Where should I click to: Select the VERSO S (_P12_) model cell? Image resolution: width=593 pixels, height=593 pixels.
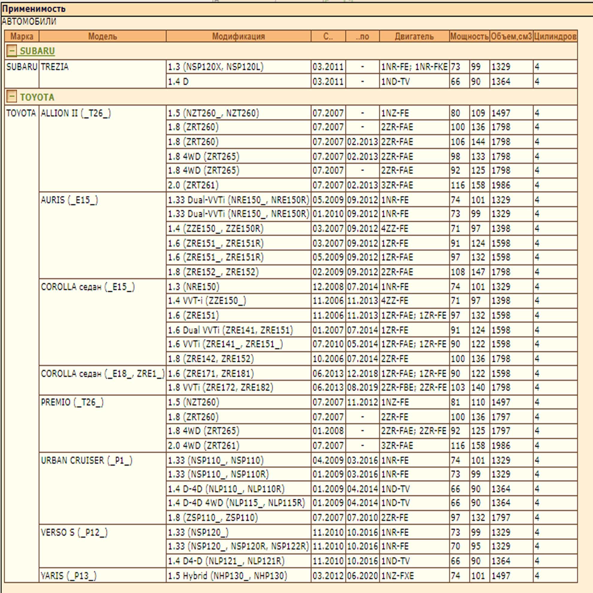click(74, 532)
